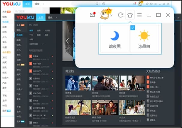
Task: Click the doge user avatar icon
Action: 104,14
